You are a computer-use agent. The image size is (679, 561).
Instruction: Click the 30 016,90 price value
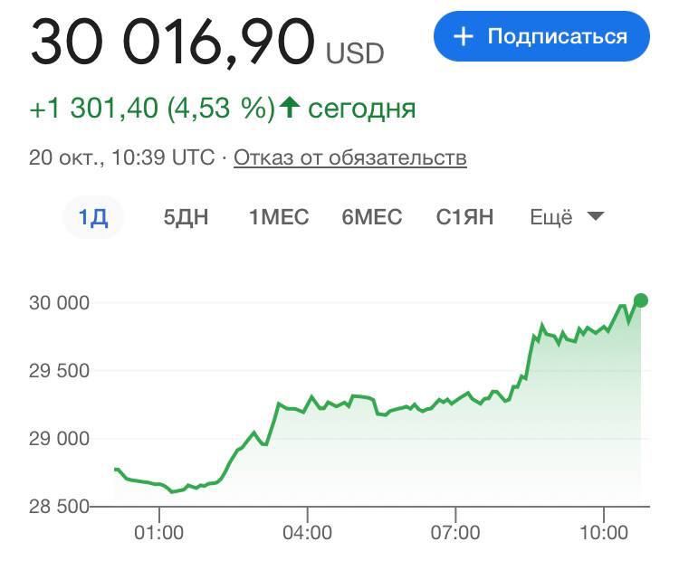tap(172, 43)
